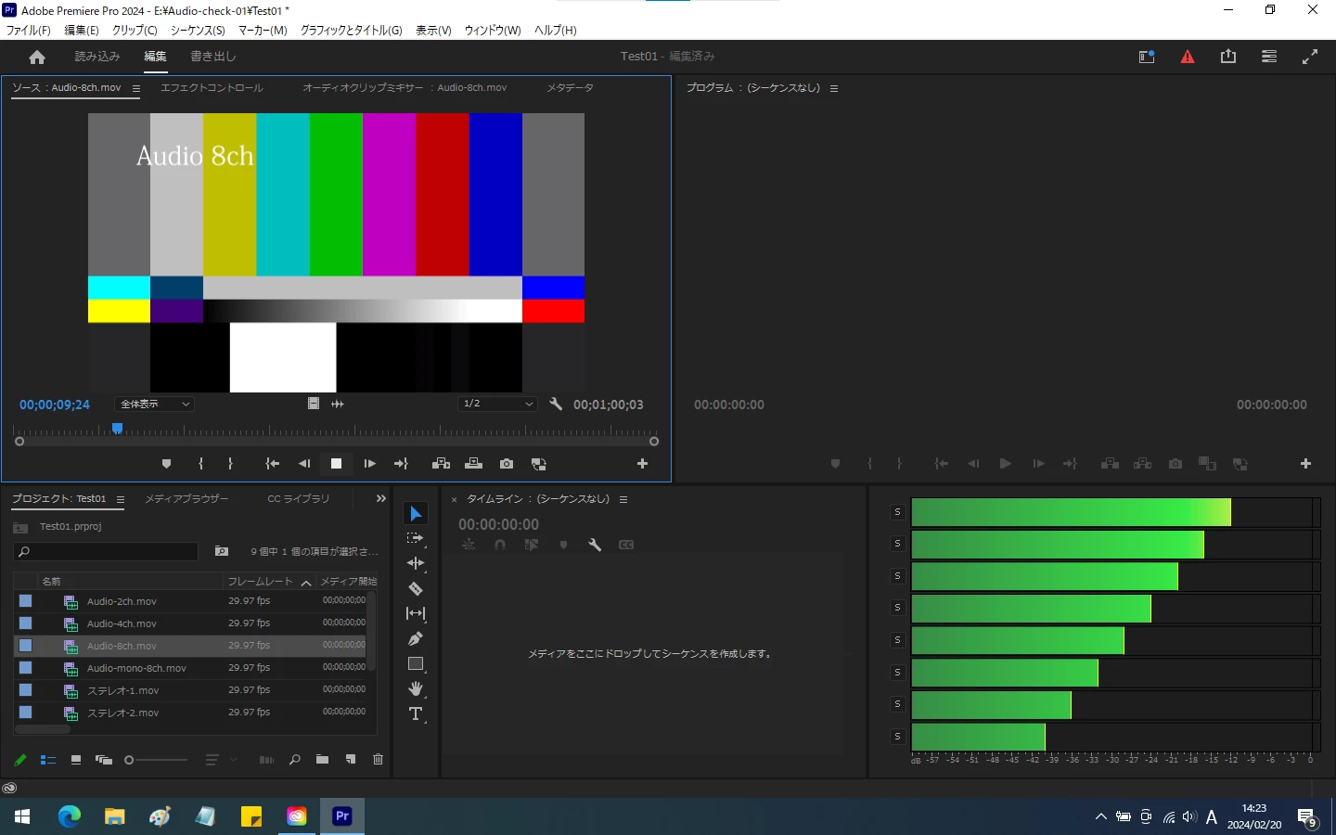Viewport: 1336px width, 835px height.
Task: Click the Insert edit button
Action: [442, 464]
